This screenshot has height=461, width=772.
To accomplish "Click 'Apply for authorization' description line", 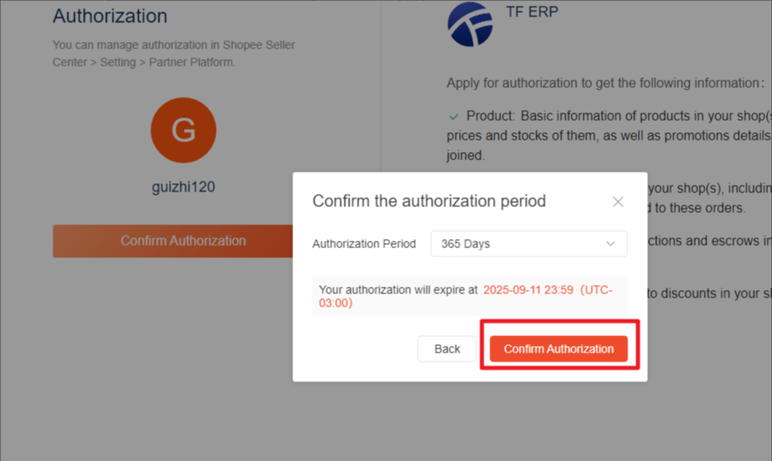I will click(x=605, y=83).
